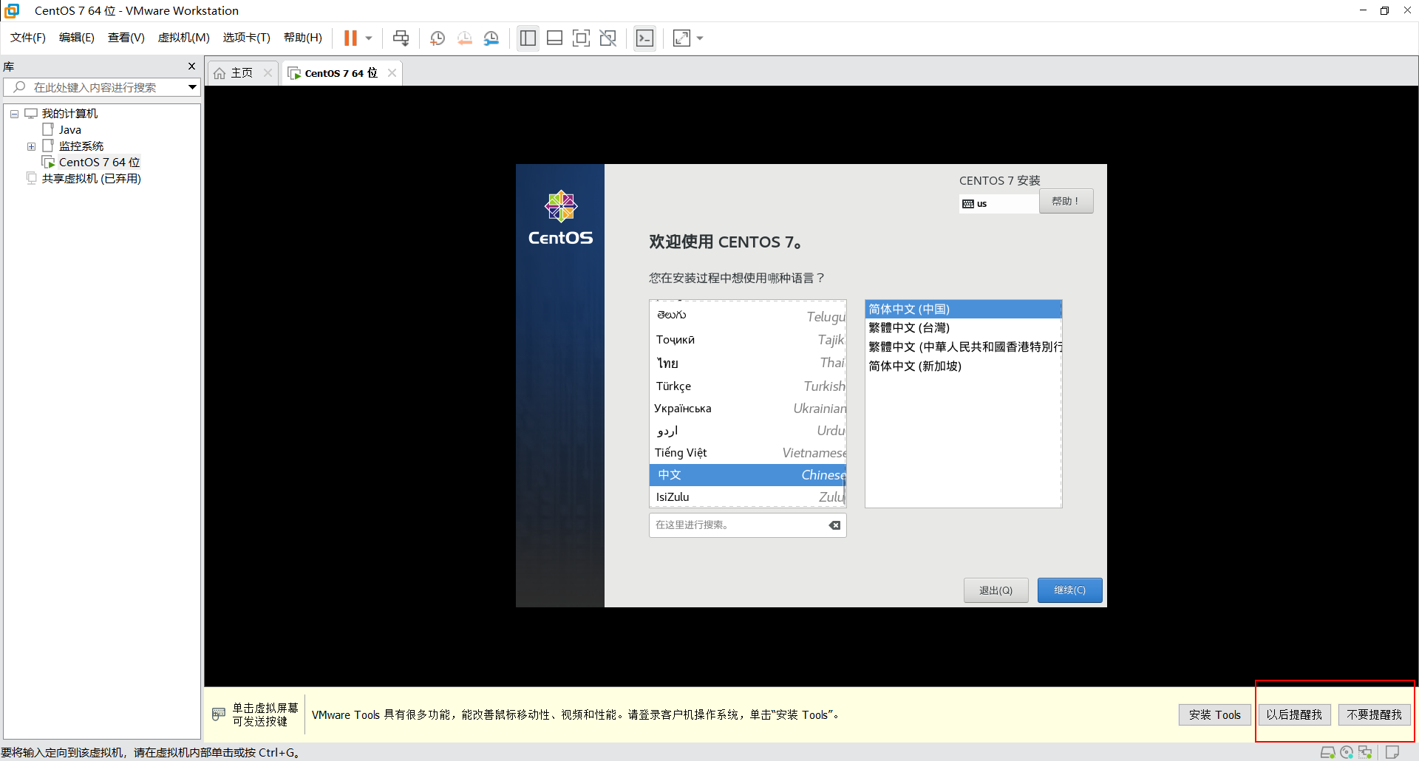Send Ctrl+Alt+Del to the virtual machine
The image size is (1419, 761).
[401, 38]
